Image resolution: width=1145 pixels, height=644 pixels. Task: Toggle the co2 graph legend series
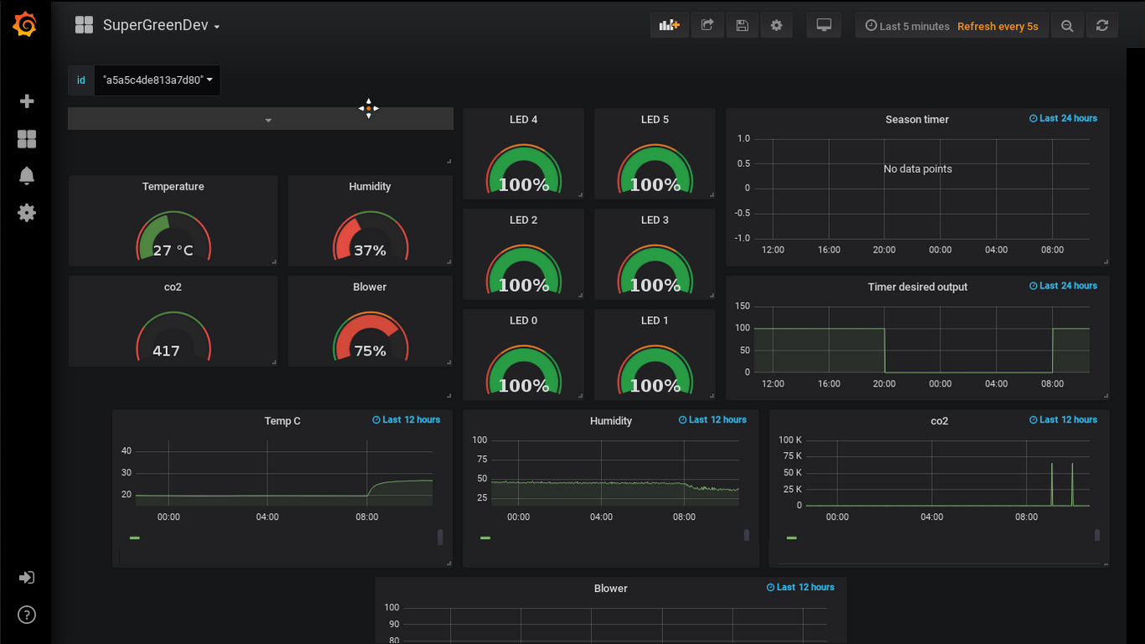(792, 538)
